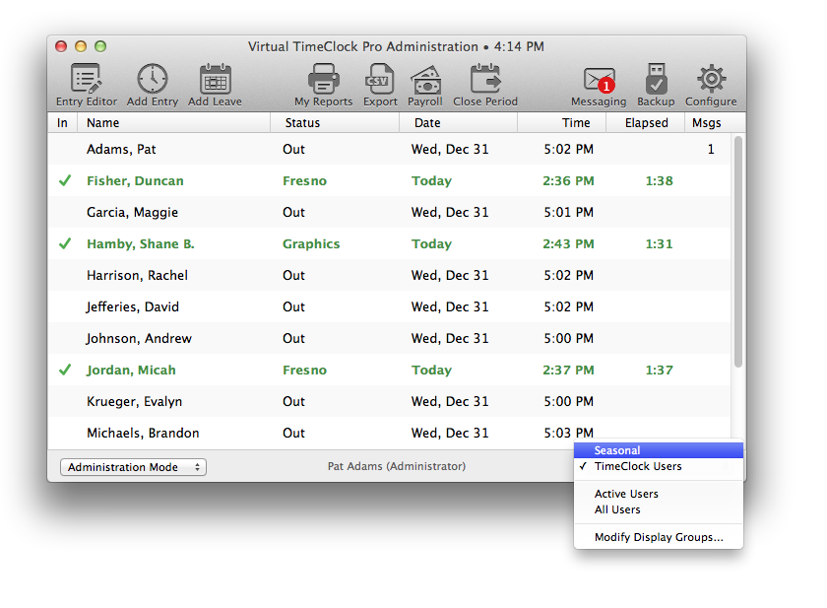Click elapsed time 1:38
Screen dimensions: 827x608
(x=660, y=181)
